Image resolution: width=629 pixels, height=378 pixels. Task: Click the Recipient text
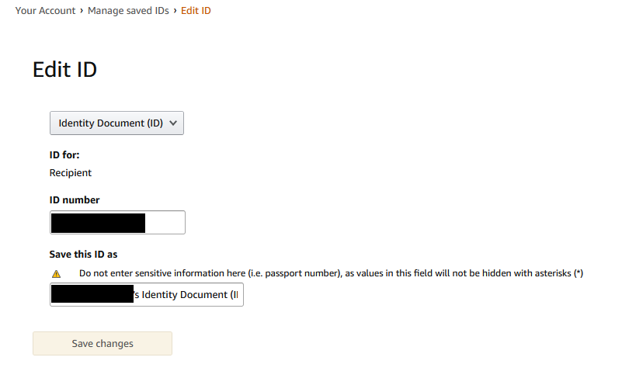(70, 173)
